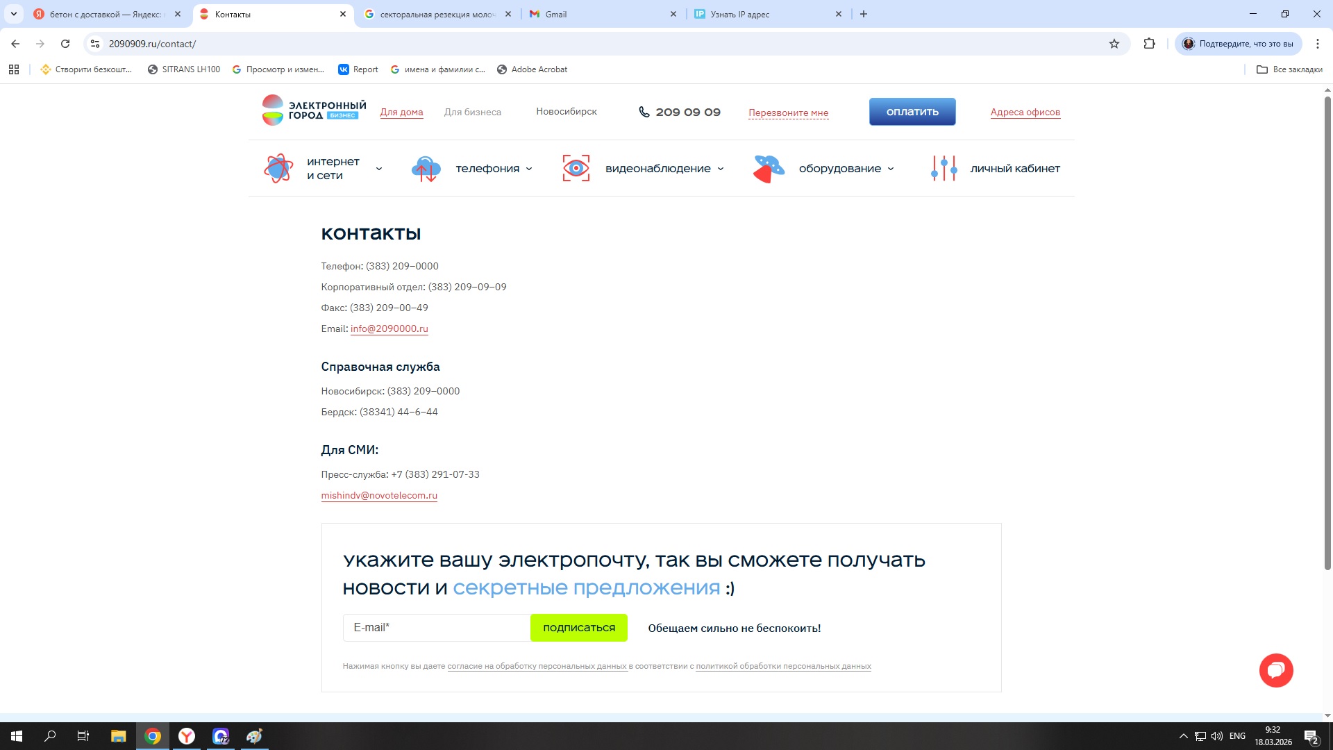Open the tab search dropdown arrow
This screenshot has height=750, width=1333.
pos(13,14)
